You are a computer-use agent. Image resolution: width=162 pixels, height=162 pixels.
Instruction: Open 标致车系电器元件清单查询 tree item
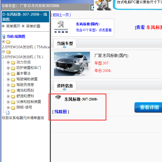click(23, 118)
